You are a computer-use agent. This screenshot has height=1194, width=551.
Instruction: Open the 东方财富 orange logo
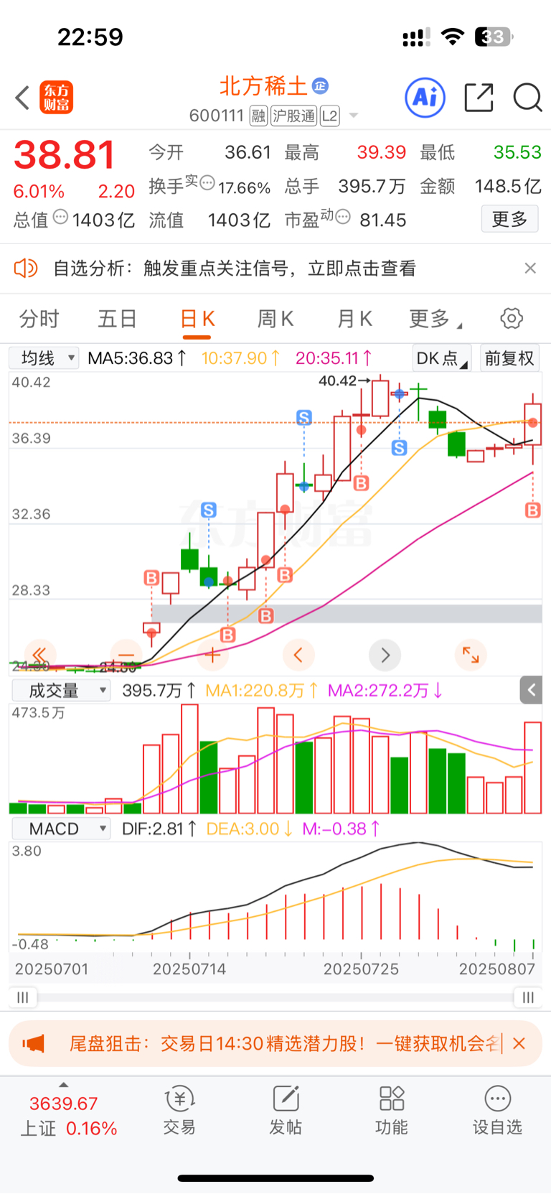tap(57, 98)
